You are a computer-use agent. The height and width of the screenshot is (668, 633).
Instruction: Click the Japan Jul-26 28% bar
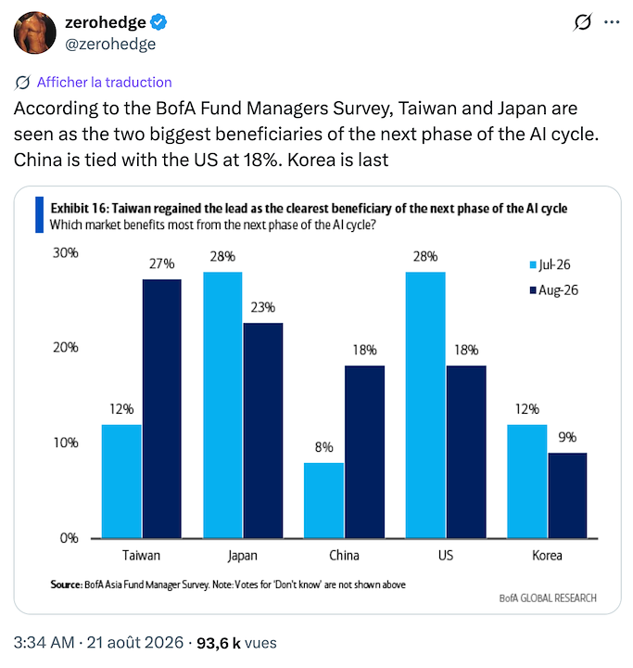[222, 405]
